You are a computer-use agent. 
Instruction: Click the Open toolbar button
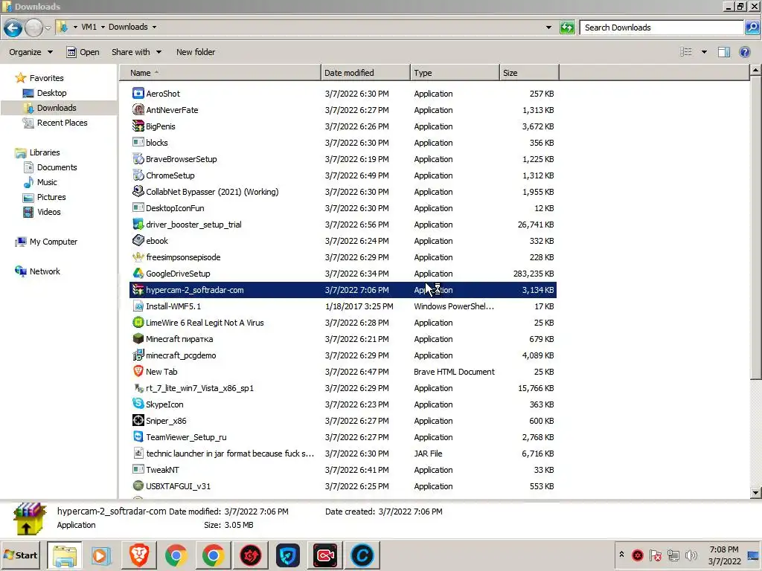click(83, 52)
